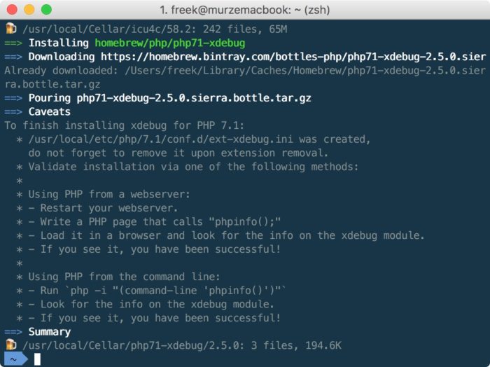490x367 pixels.
Task: Click the white terminal cursor block
Action: pos(37,359)
